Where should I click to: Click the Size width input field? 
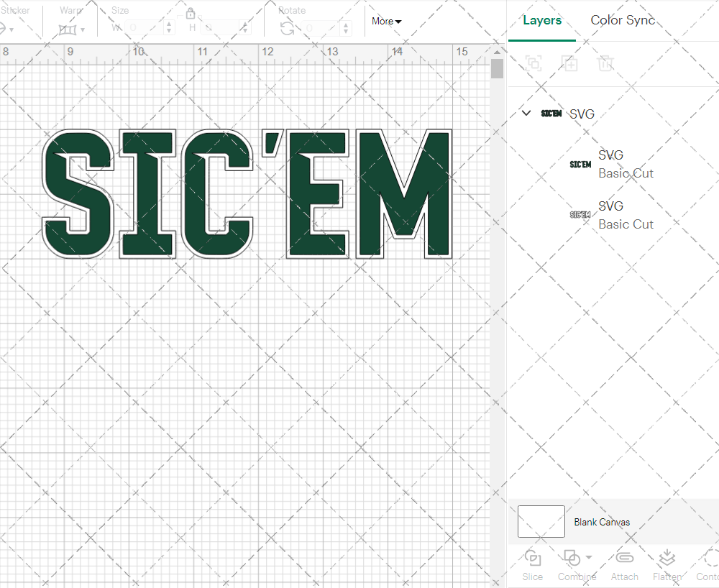(144, 28)
